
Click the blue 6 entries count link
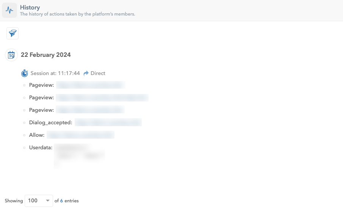[61, 200]
